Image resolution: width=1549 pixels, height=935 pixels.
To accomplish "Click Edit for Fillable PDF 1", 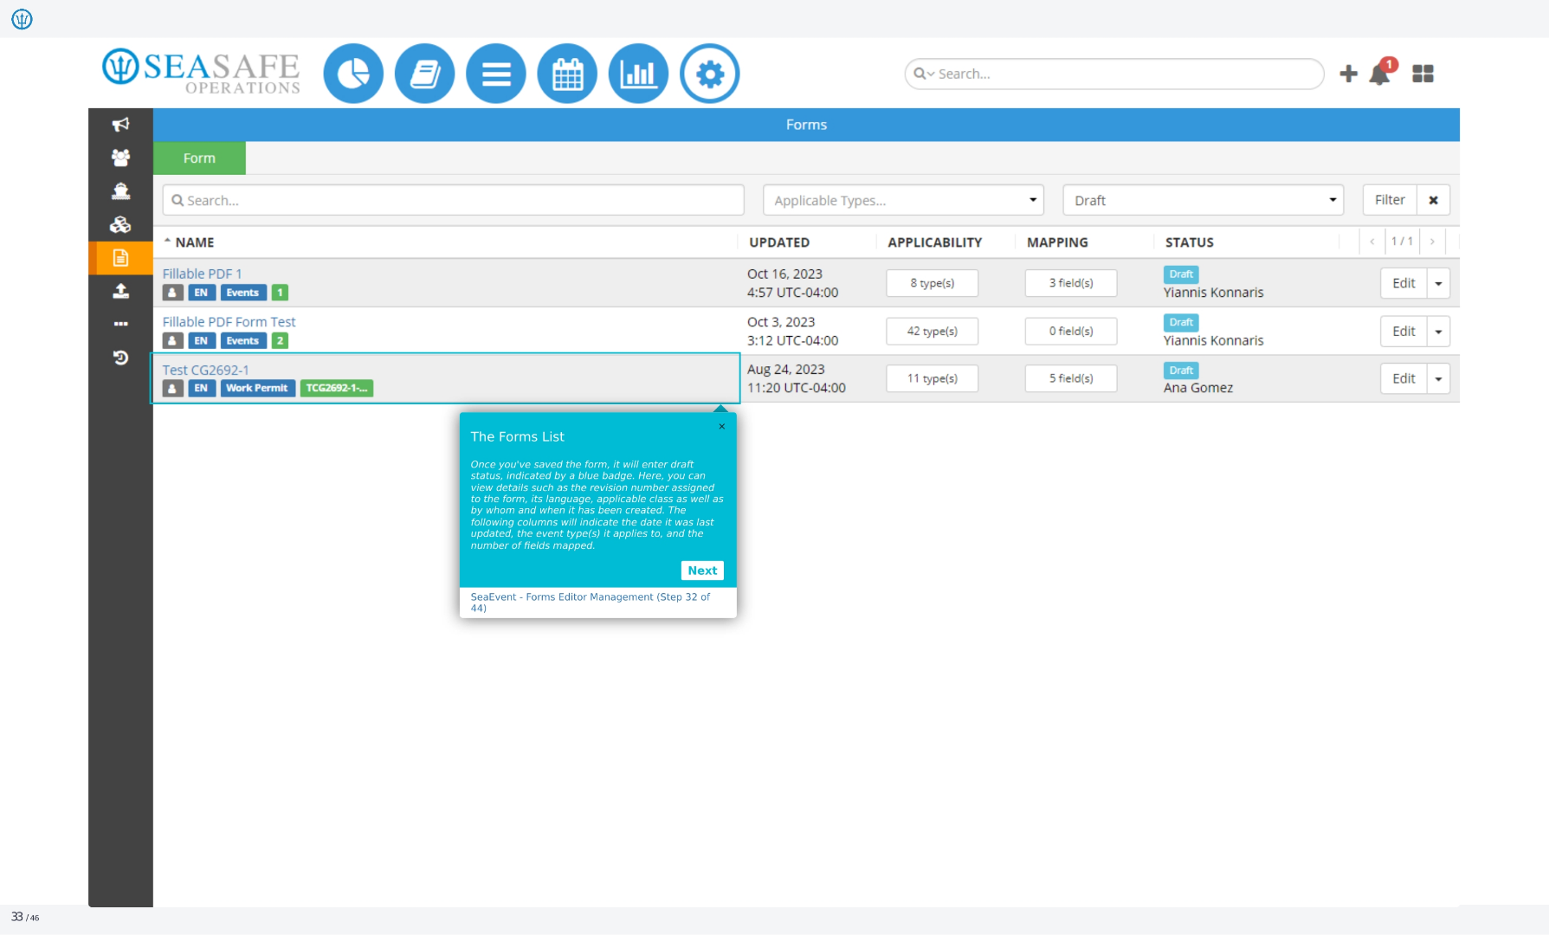I will tap(1404, 283).
